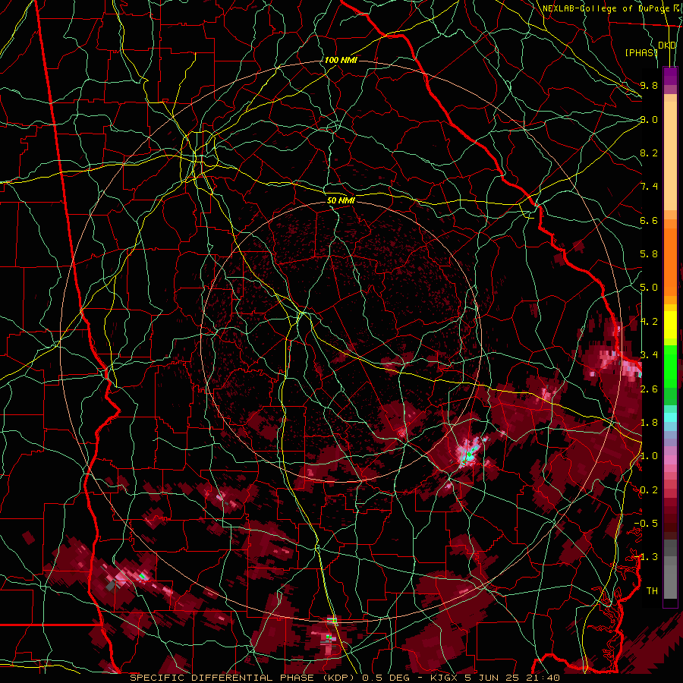This screenshot has height=683, width=683.
Task: Click the 9.8 value on the scale
Action: tap(649, 85)
